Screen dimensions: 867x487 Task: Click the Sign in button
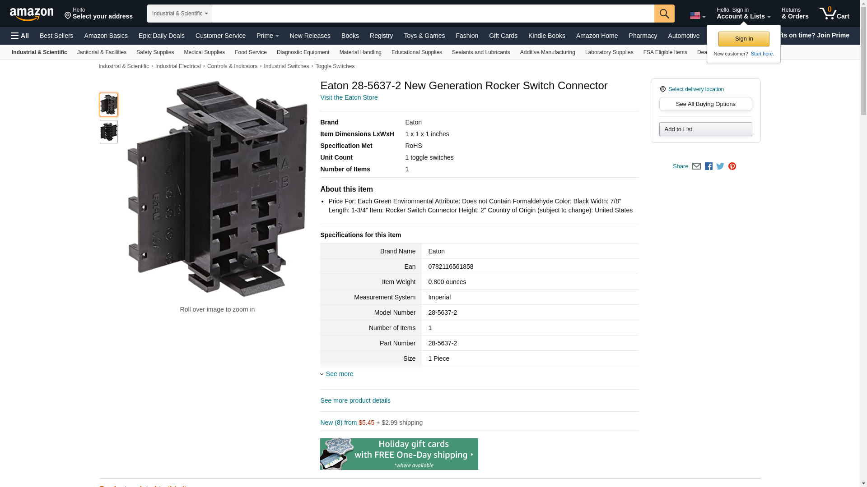[743, 39]
